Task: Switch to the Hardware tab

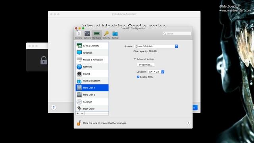Action: pos(97,35)
